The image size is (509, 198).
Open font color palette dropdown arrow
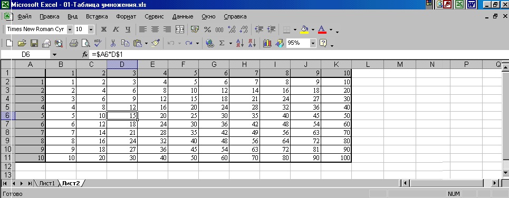(331, 29)
